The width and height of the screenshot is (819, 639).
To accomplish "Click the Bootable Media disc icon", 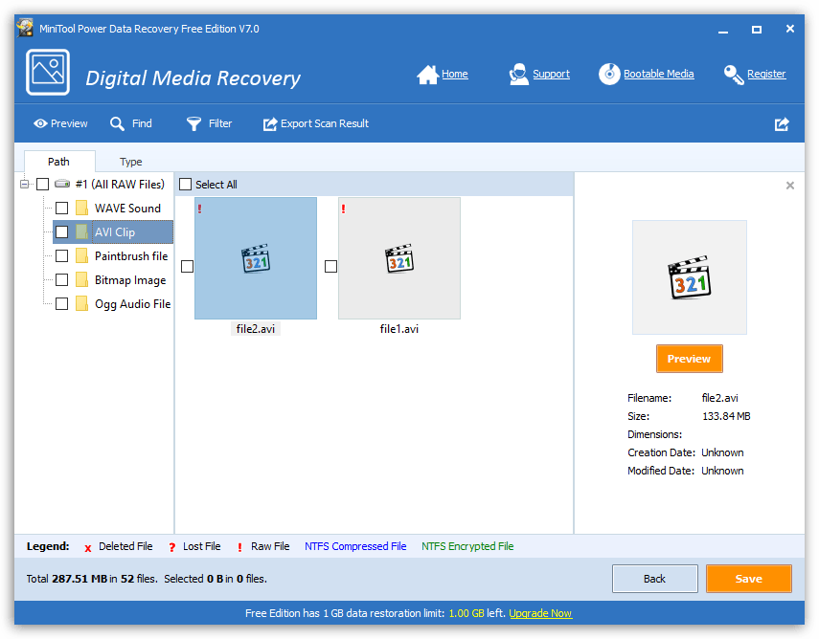I will pyautogui.click(x=609, y=75).
